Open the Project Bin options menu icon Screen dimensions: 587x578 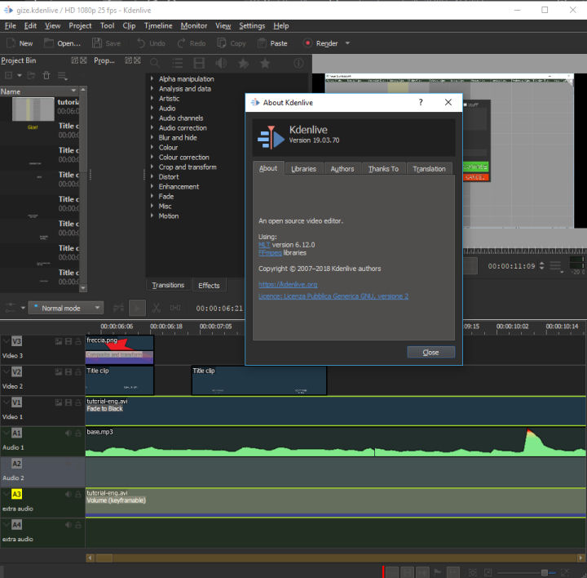click(x=62, y=76)
